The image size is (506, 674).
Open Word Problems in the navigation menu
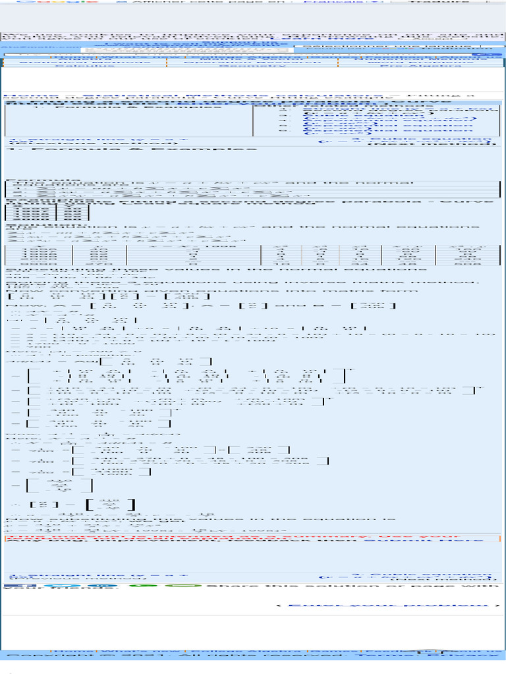pyautogui.click(x=420, y=63)
